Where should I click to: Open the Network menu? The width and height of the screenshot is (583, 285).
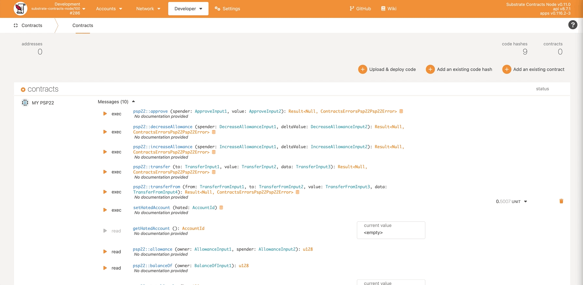(x=148, y=8)
